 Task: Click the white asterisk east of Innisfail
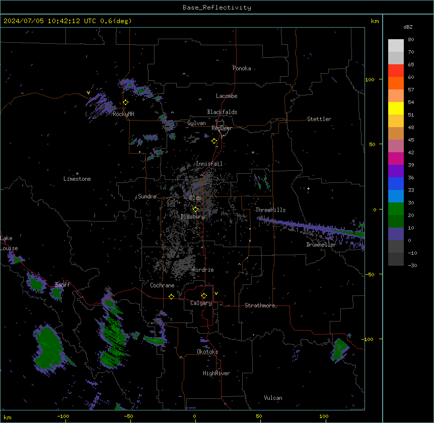(253, 152)
